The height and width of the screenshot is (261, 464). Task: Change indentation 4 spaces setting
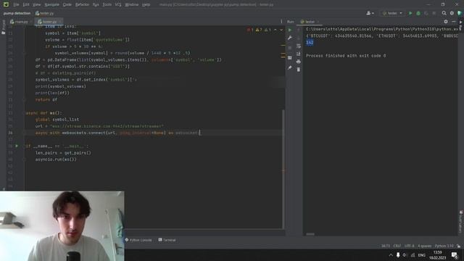click(425, 246)
